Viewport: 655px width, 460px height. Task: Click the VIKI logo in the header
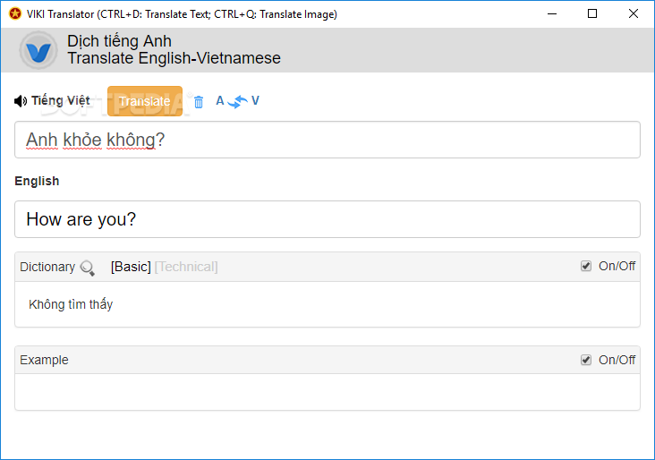coord(38,50)
